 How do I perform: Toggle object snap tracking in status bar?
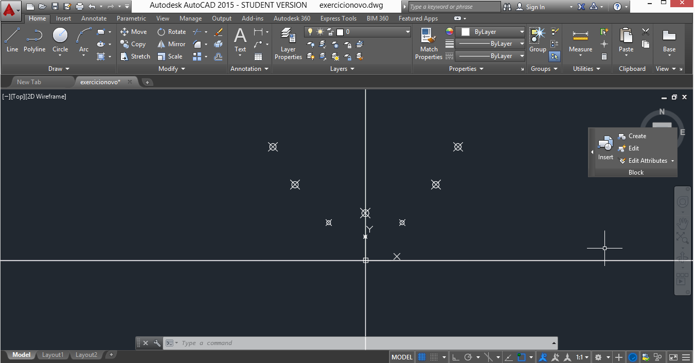[508, 357]
